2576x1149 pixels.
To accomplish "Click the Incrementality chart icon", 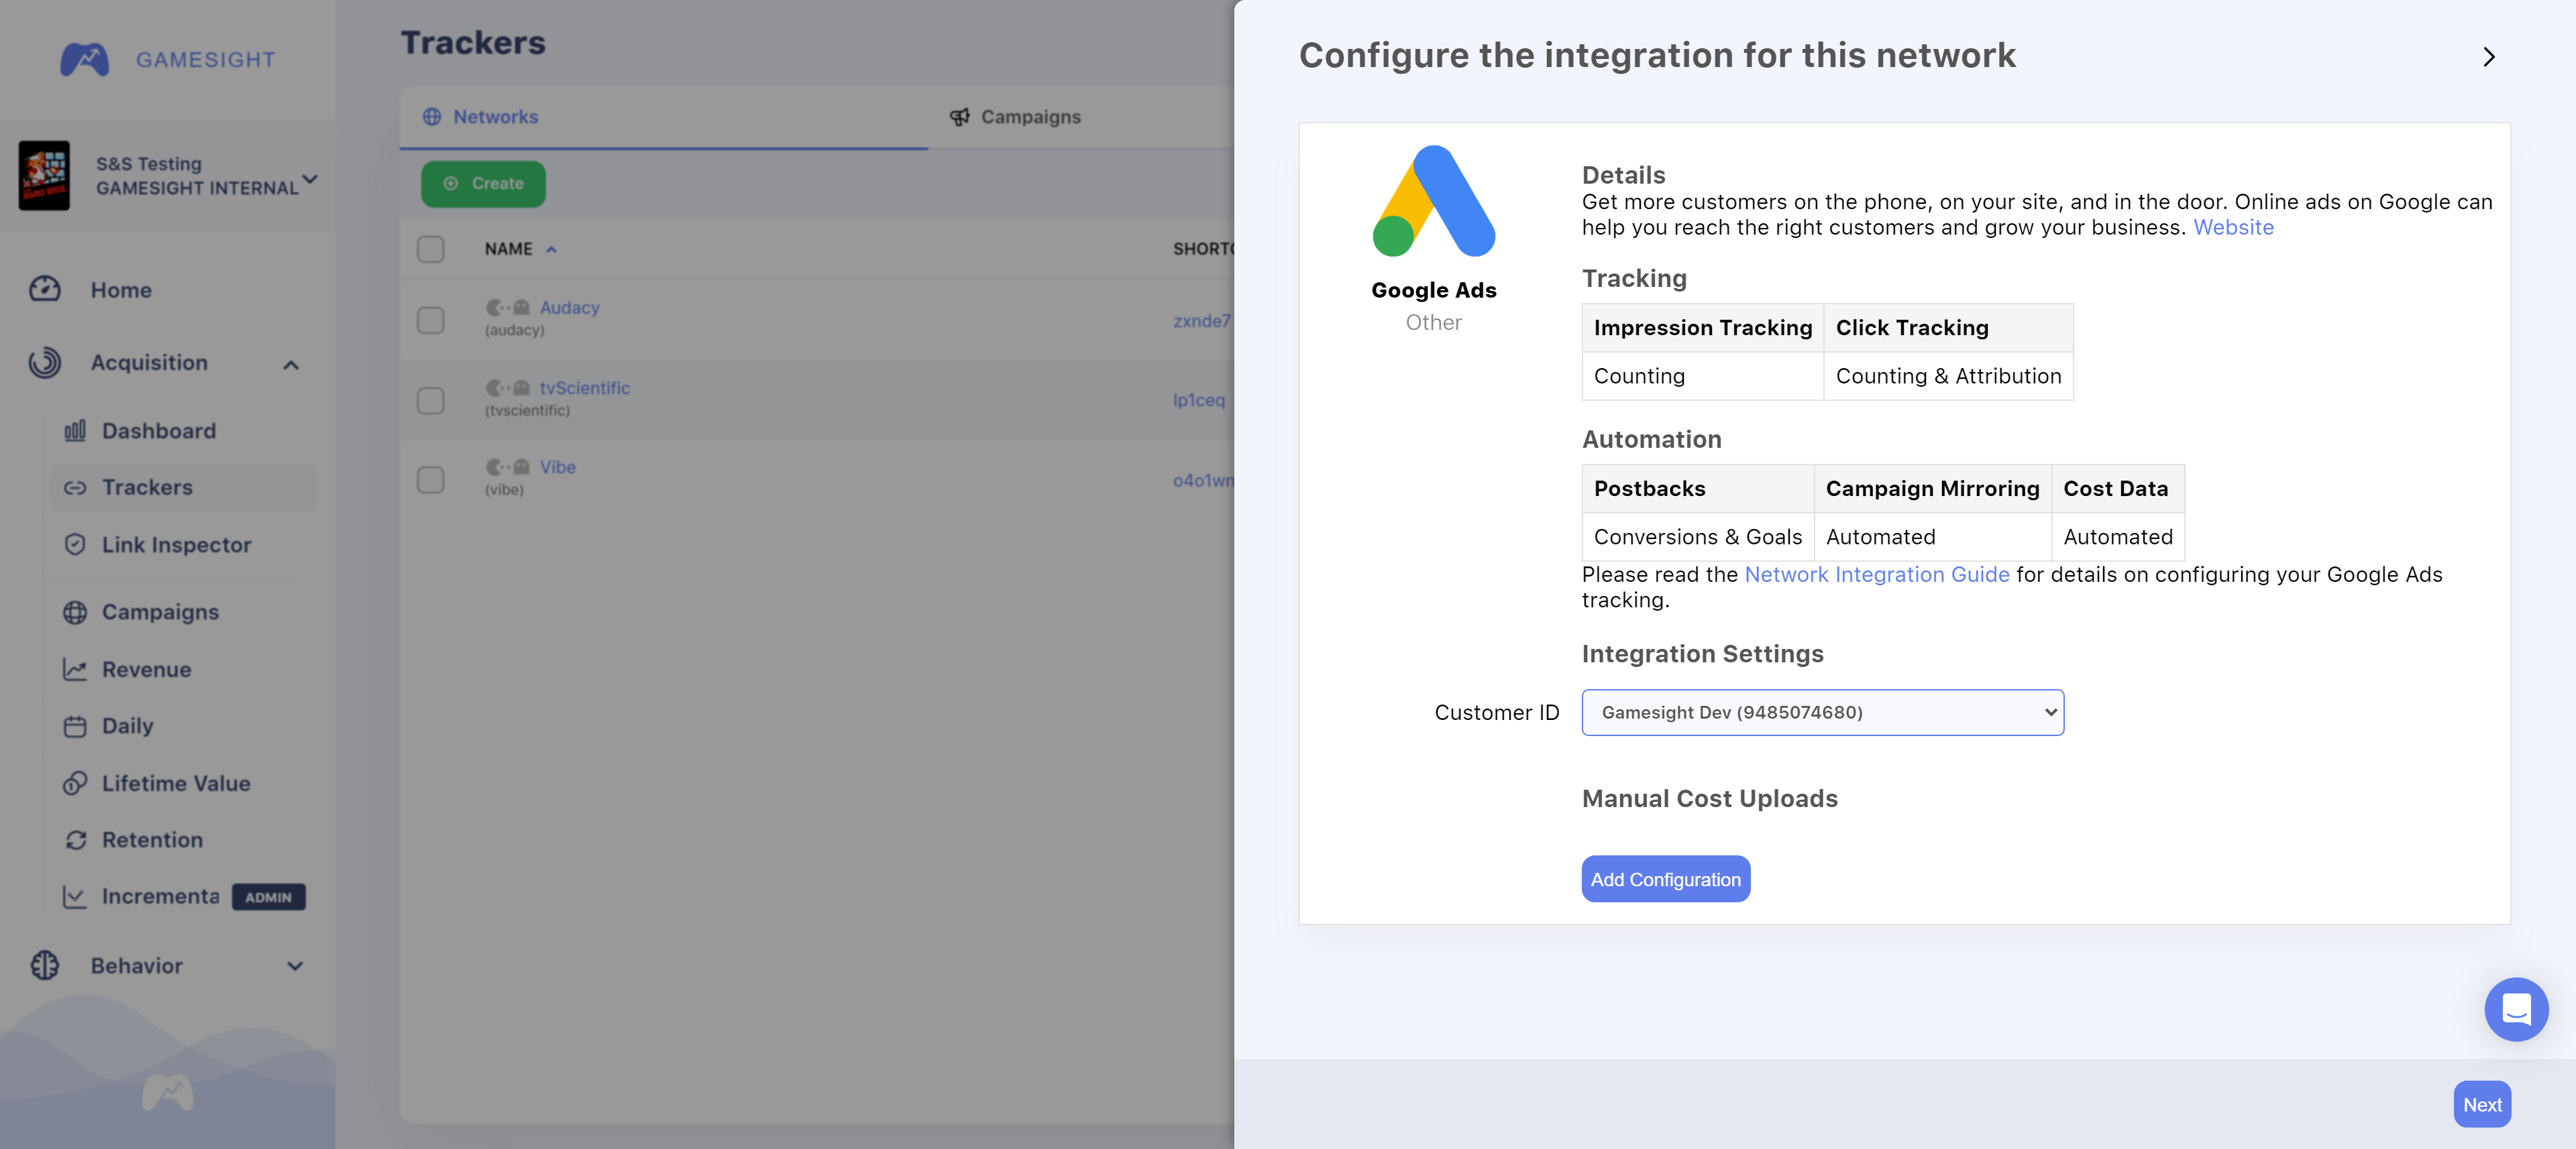I will [x=75, y=897].
